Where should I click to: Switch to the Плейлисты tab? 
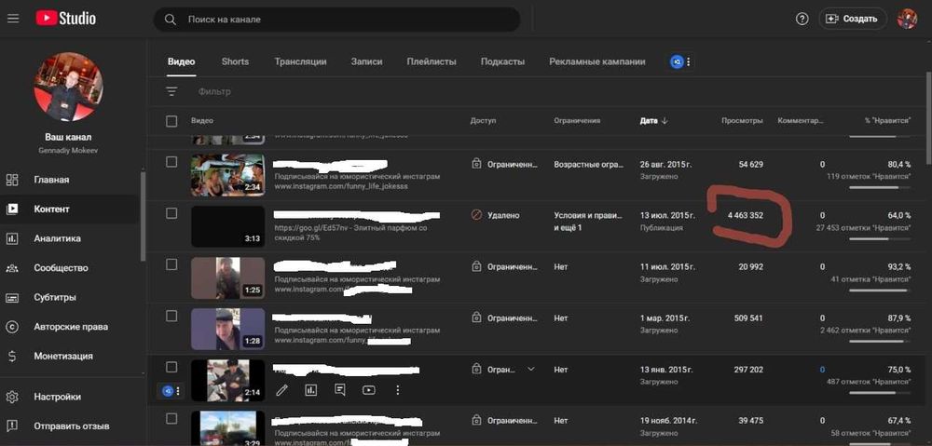432,61
